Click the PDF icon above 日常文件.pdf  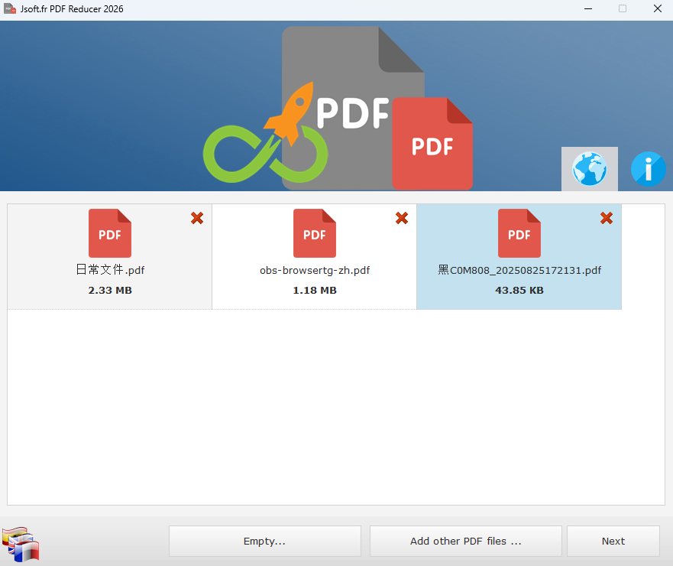tap(110, 233)
